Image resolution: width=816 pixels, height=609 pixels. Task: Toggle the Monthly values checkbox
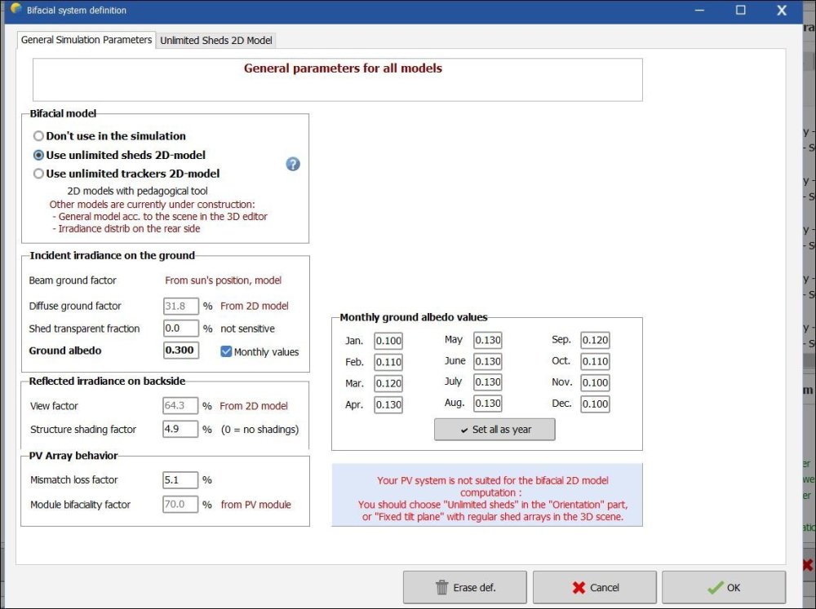[227, 352]
